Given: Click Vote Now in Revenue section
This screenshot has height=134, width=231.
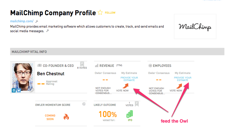Looking at the screenshot, I should click(x=122, y=91).
